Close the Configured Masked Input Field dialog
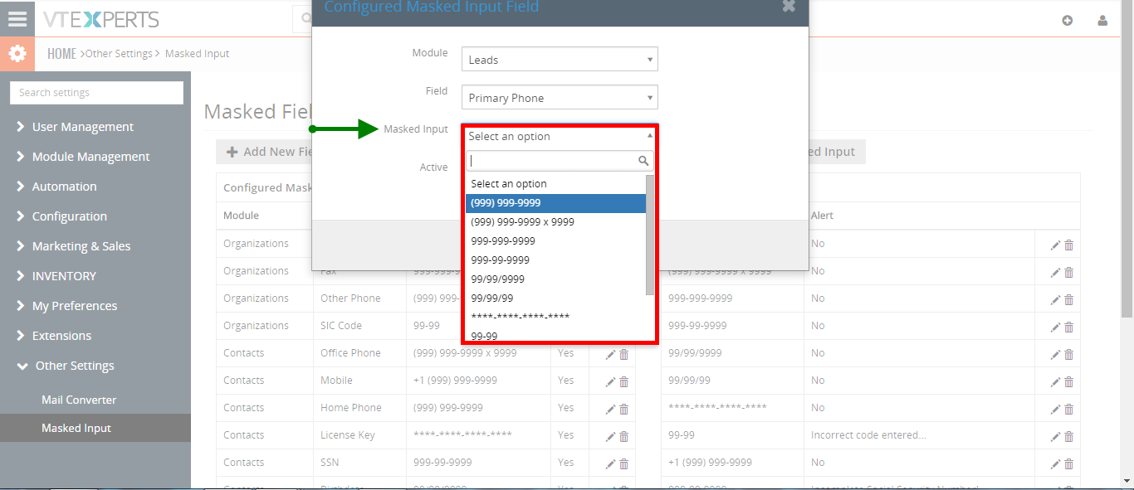This screenshot has height=490, width=1134. click(x=789, y=6)
